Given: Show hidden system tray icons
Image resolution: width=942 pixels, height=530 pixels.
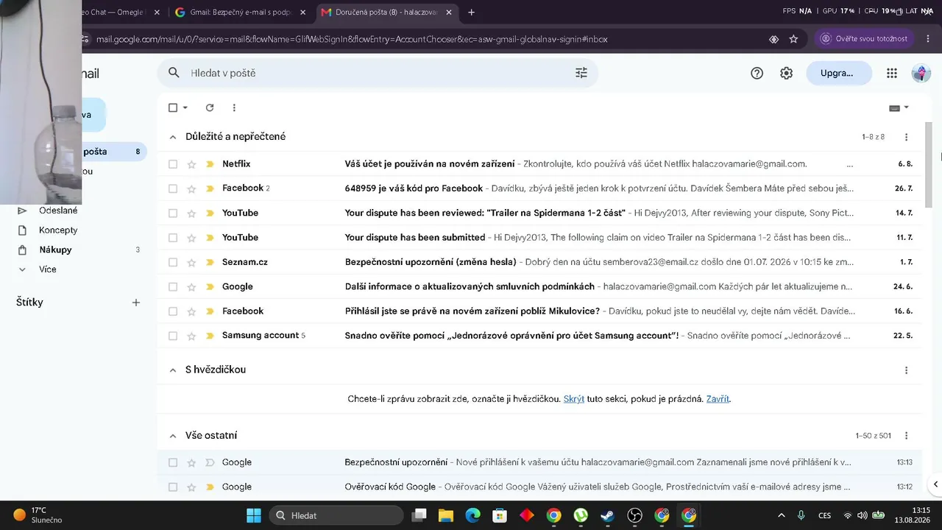Looking at the screenshot, I should tap(781, 515).
